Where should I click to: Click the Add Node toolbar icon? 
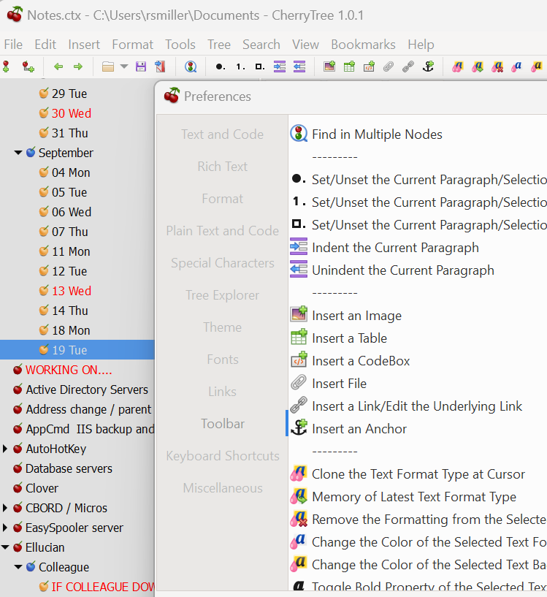tap(7, 66)
